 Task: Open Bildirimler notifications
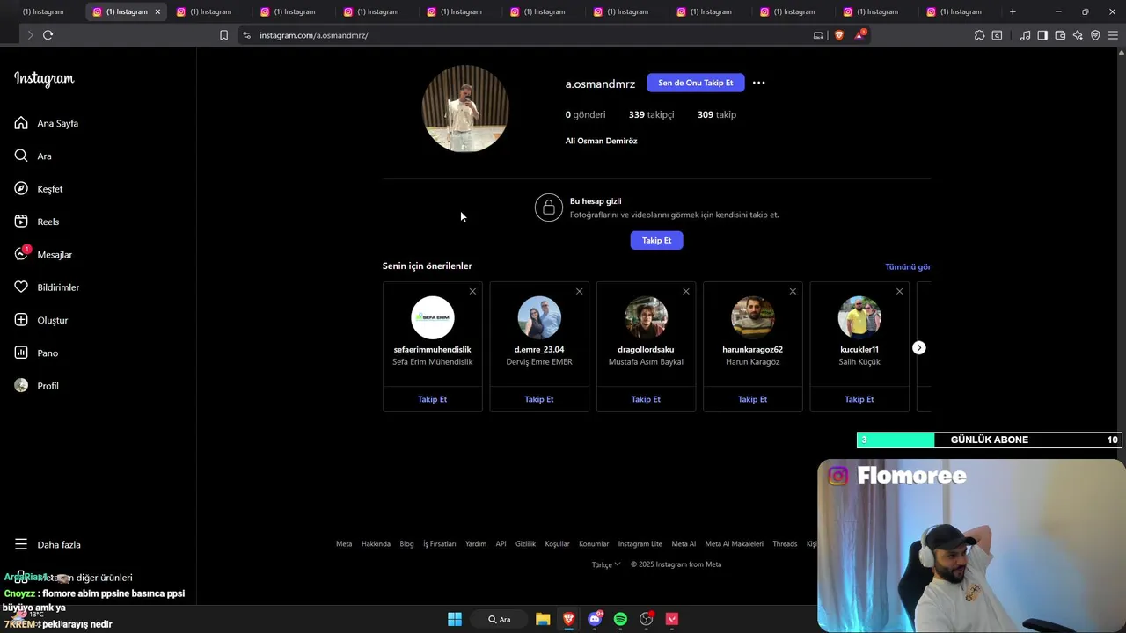[47, 287]
